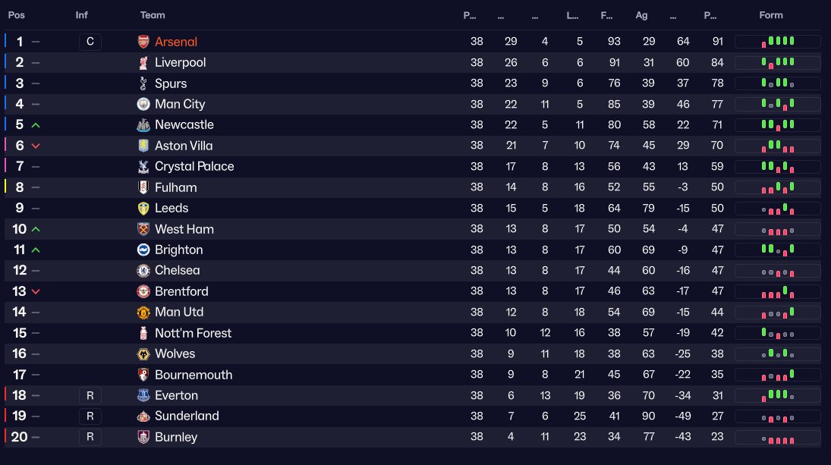Click the Spurs cockerel crest
This screenshot has width=831, height=465.
point(143,83)
